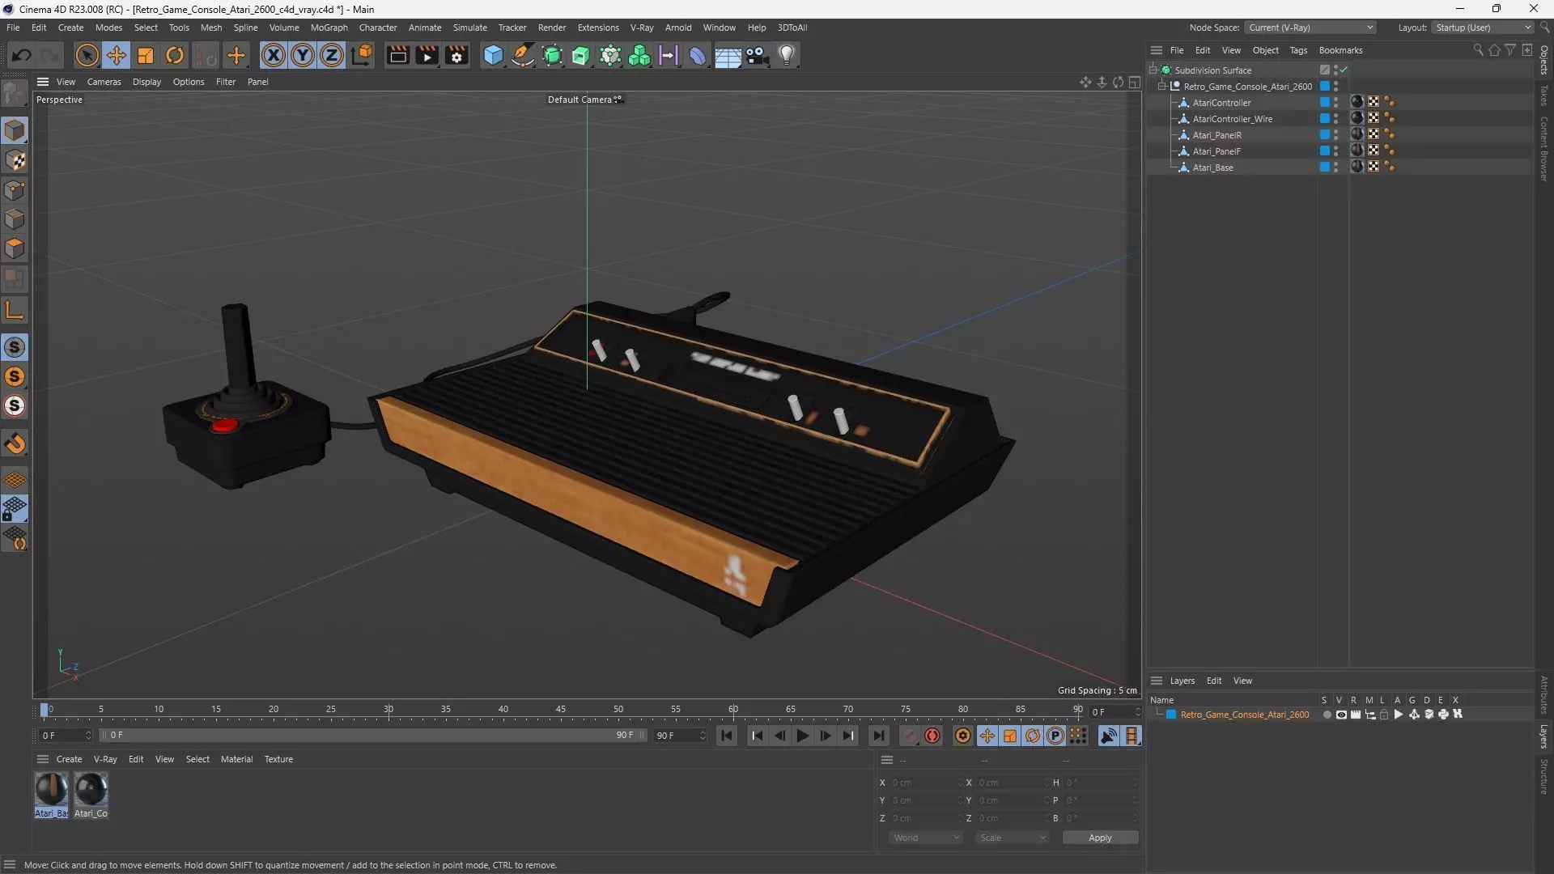Open the Layout dropdown

[1484, 28]
